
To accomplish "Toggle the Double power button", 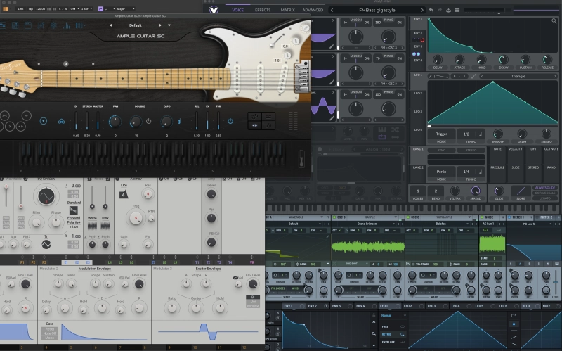I will (x=148, y=121).
